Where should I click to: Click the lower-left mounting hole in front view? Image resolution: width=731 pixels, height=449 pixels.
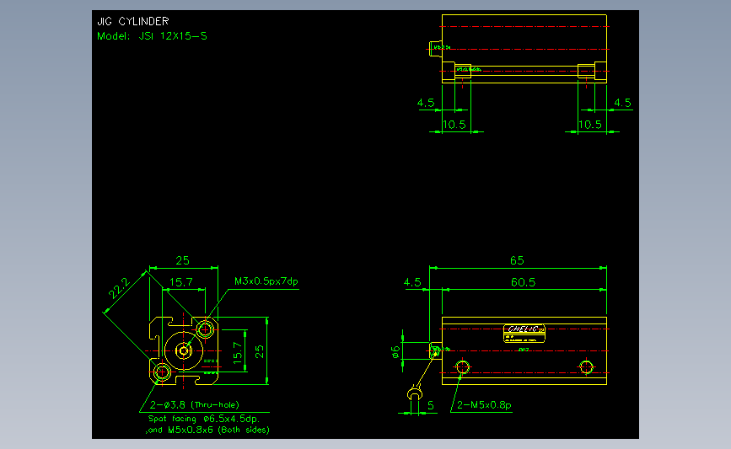click(x=162, y=371)
